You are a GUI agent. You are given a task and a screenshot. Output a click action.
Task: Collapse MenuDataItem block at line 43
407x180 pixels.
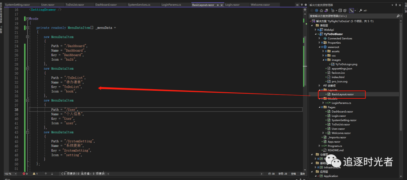tap(28, 132)
